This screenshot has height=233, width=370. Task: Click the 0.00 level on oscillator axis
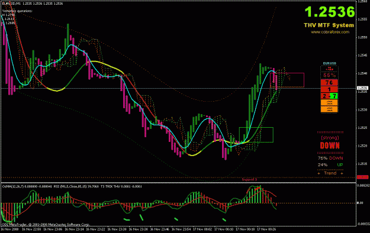pos(361,203)
